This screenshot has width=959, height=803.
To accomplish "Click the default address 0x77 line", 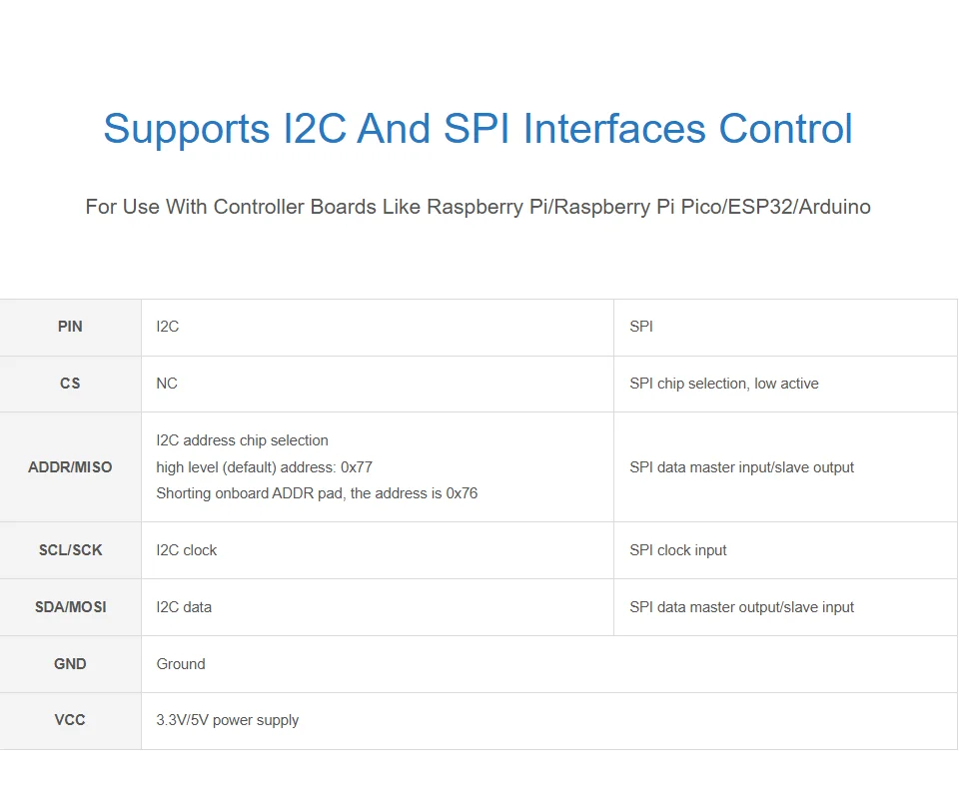I will [x=264, y=467].
